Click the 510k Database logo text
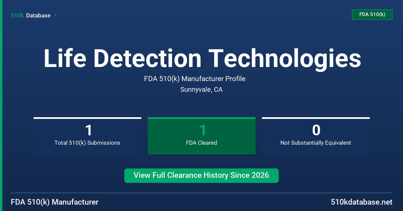Viewport: 403px width, 211px height. tap(31, 15)
